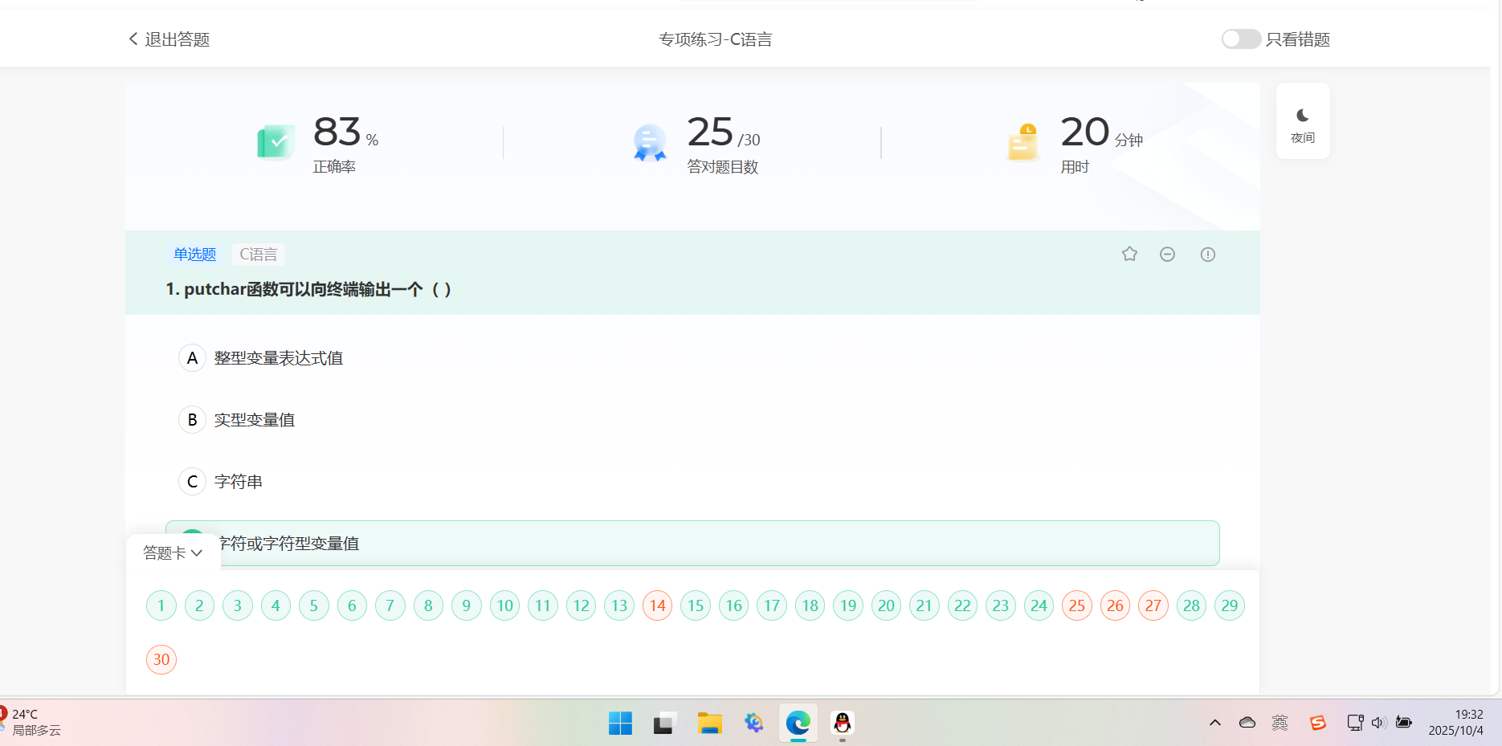Launch Microsoft Edge from the taskbar
The width and height of the screenshot is (1502, 746).
(x=797, y=723)
